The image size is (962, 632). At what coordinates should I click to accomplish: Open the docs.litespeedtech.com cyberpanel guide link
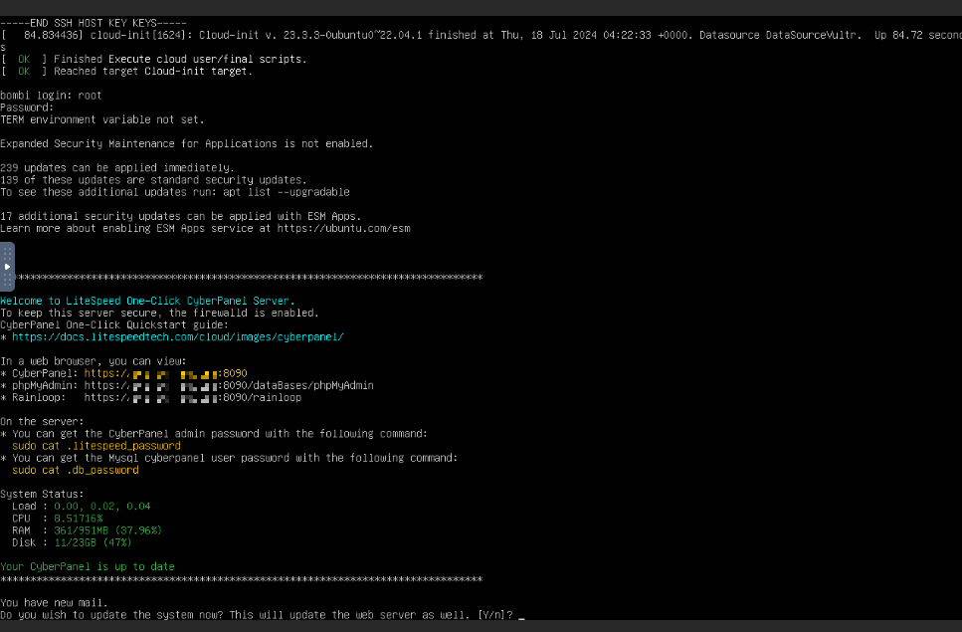(x=178, y=336)
